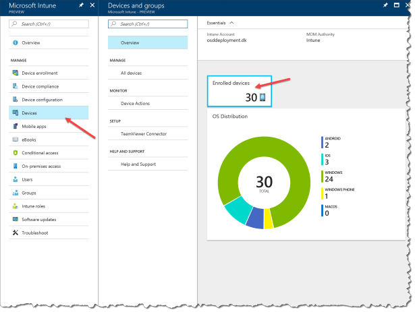Viewport: 415px width, 312px height.
Task: Click the Device configuration icon
Action: [15, 100]
